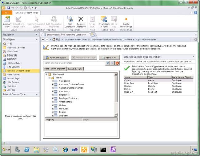Viewport: 200px width, 156px height.
Task: Open Workflows in Site Objects
Action: click(x=13, y=52)
